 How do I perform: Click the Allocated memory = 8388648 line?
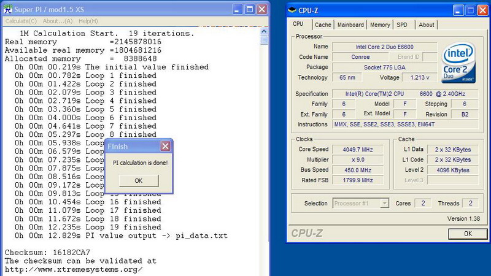tap(80, 58)
